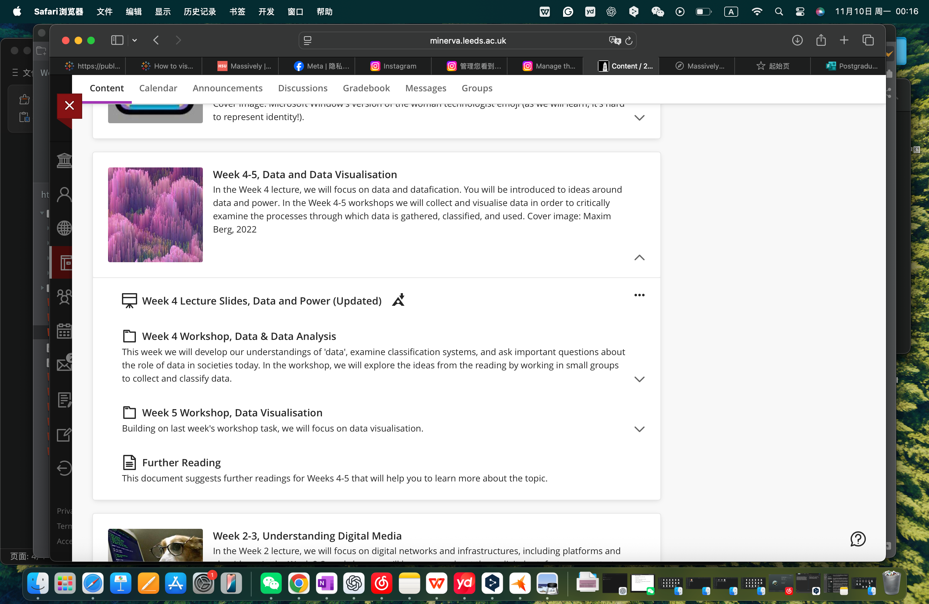Click Safari's sidebar toggle icon

117,40
